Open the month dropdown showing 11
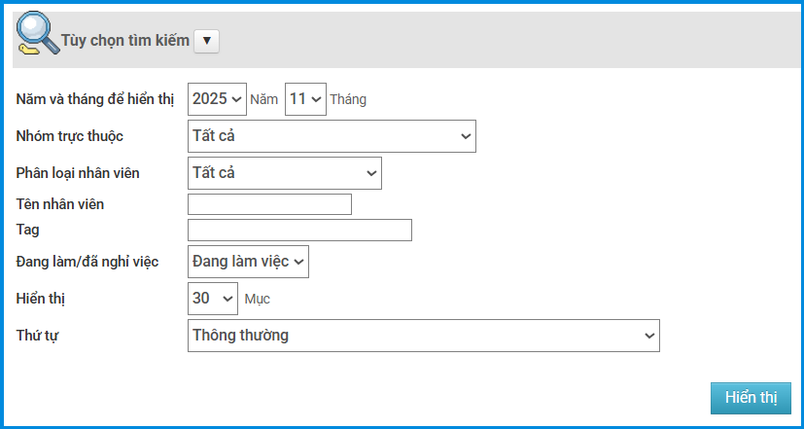 pos(304,99)
